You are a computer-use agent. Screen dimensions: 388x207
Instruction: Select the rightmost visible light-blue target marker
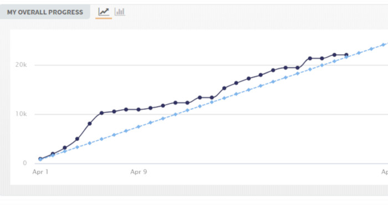384,45
